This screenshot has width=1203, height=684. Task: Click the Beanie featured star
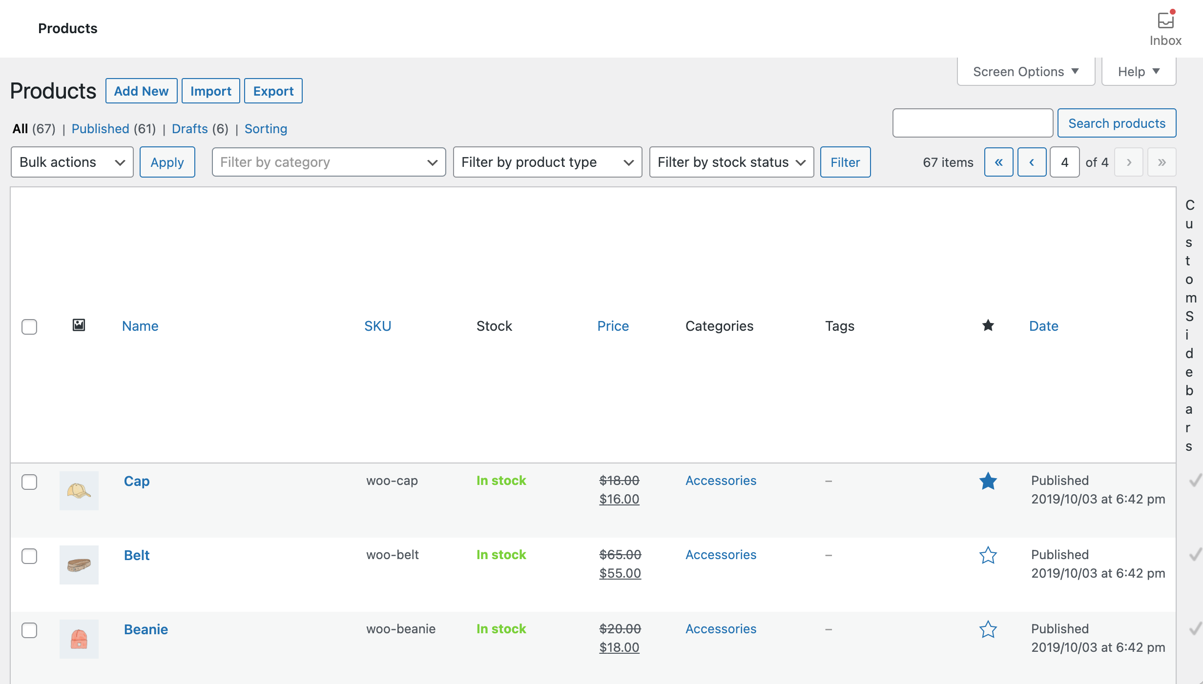pos(988,630)
